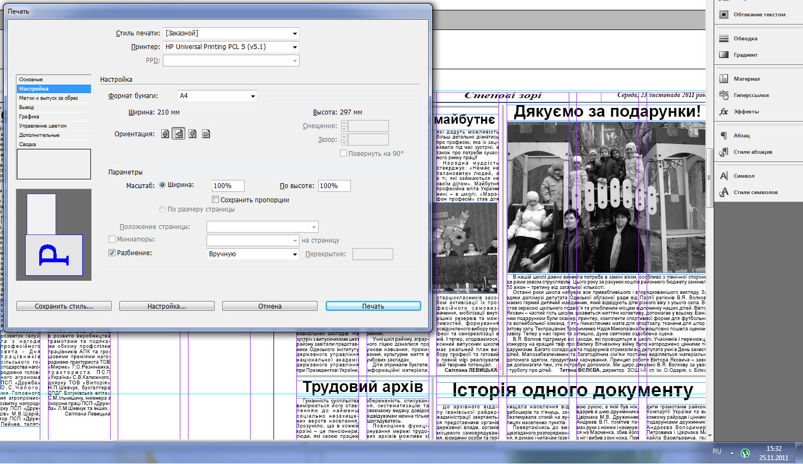Click the headline "Дякуємо за подарунки!"

[607, 112]
